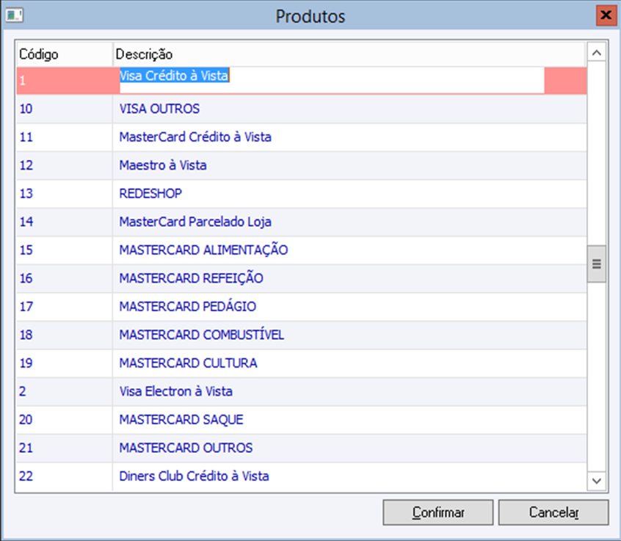The image size is (621, 541).
Task: Click code cell 2
Action: click(65, 391)
